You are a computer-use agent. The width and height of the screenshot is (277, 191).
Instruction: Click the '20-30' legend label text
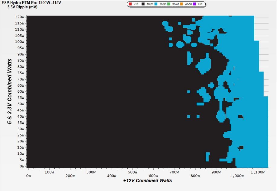(x=163, y=4)
